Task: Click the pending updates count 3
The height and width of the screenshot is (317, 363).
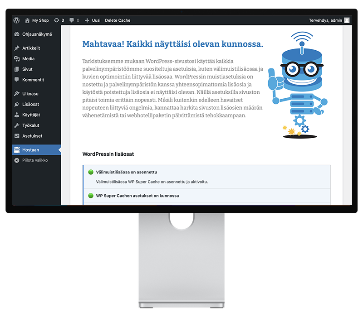Action: click(x=63, y=20)
